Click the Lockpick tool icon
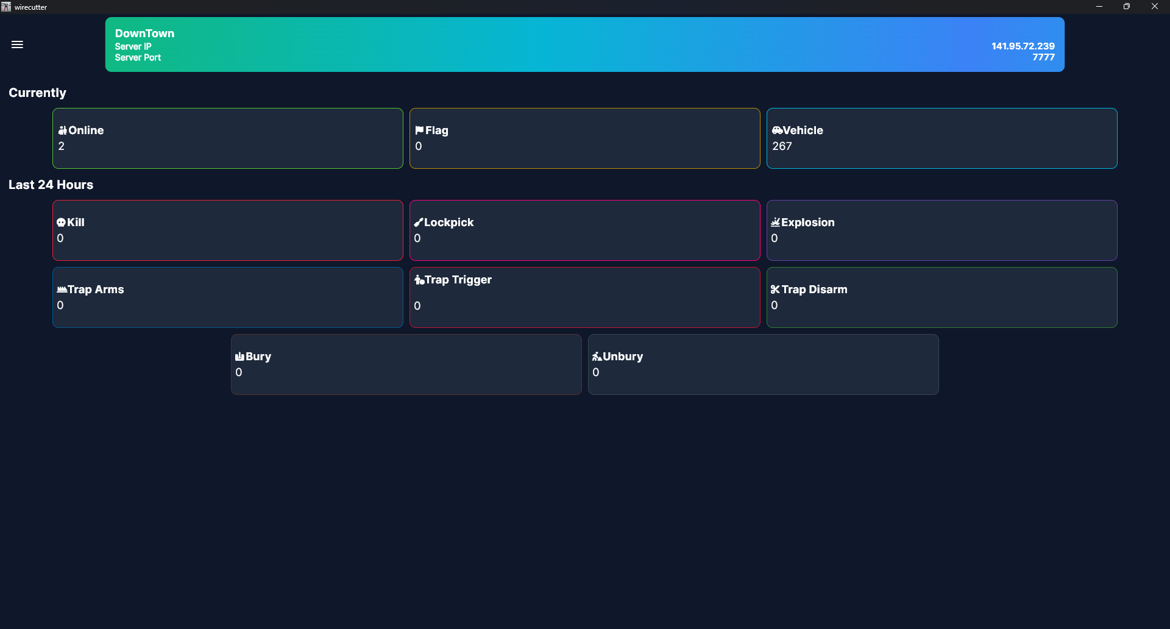 418,222
